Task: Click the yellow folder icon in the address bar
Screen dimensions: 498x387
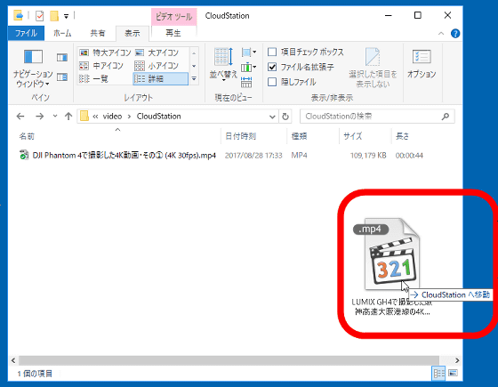Action: click(84, 116)
